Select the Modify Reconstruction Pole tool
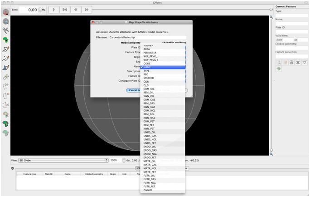This screenshot has width=310, height=197. [6, 114]
